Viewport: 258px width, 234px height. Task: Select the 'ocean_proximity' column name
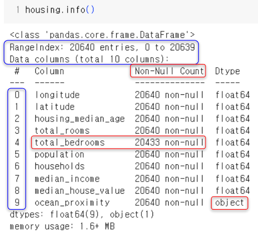(72, 203)
